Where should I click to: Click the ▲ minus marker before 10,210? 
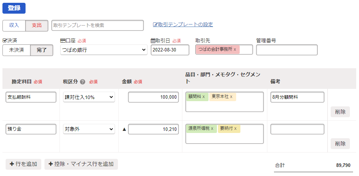tap(124, 129)
